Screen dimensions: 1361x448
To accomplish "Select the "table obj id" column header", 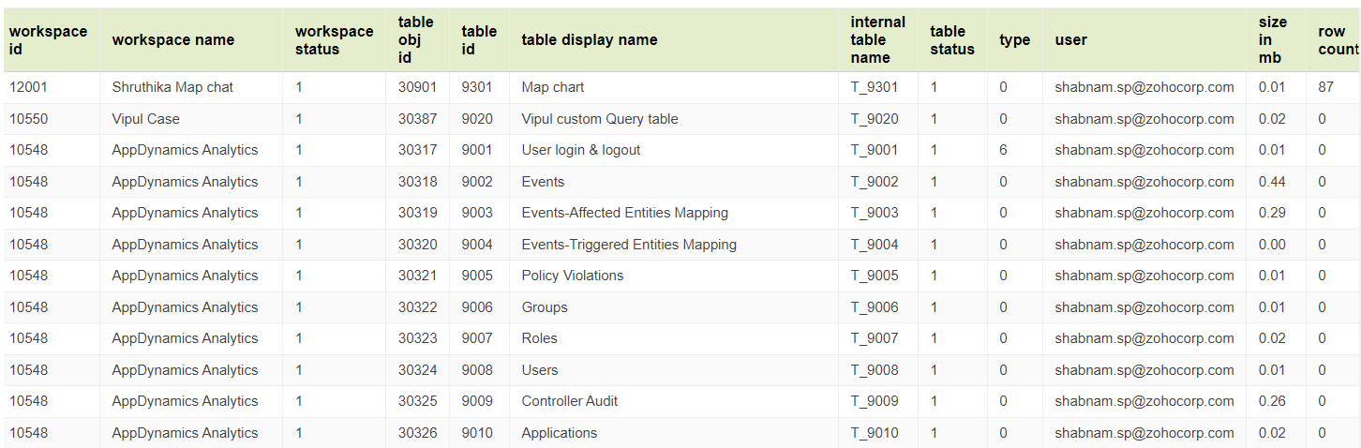I will coord(415,39).
